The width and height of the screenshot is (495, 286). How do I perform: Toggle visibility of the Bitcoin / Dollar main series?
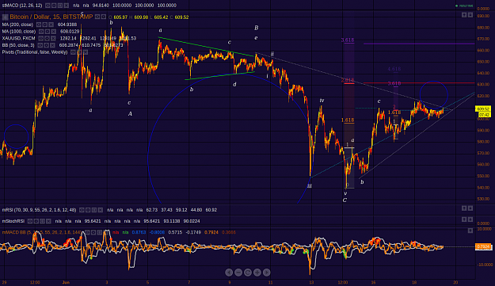click(x=97, y=17)
